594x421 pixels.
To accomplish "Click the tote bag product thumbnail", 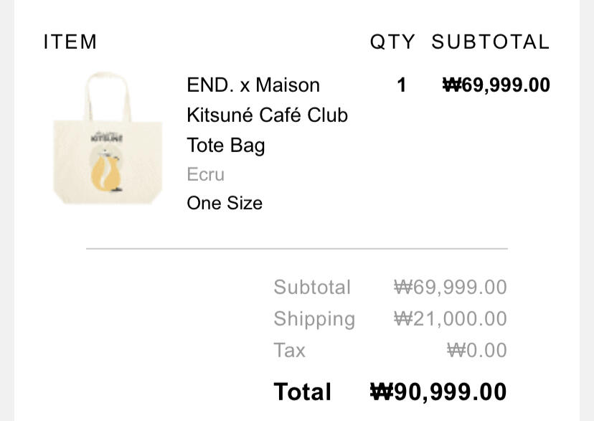I will coord(108,138).
